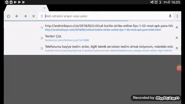Open the testlericoz.com/testcoz.php link
185x104 pixels.
tap(67, 40)
